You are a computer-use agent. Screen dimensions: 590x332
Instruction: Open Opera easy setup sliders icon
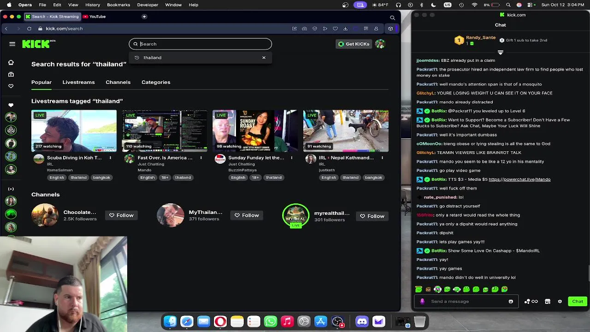[366, 29]
